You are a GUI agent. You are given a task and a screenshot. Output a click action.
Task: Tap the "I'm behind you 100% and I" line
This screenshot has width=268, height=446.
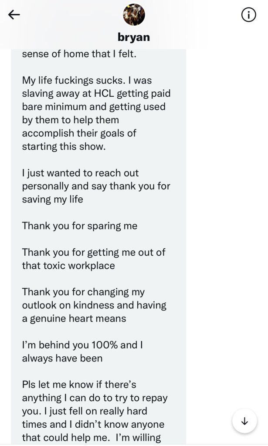(x=82, y=345)
